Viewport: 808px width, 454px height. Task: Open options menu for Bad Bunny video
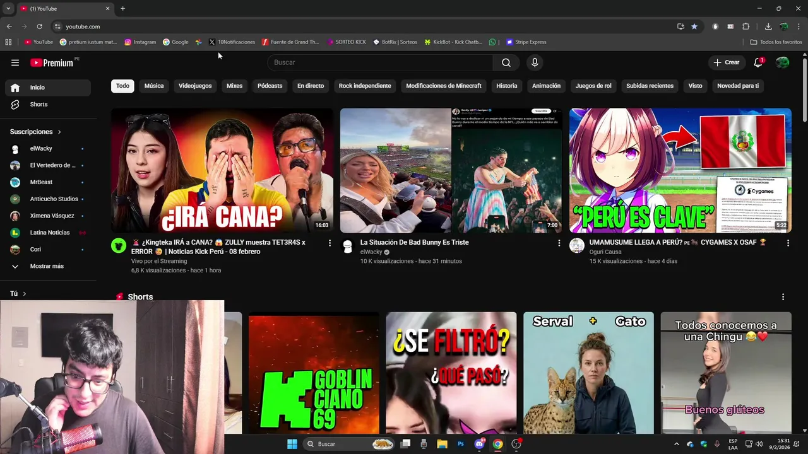click(559, 243)
